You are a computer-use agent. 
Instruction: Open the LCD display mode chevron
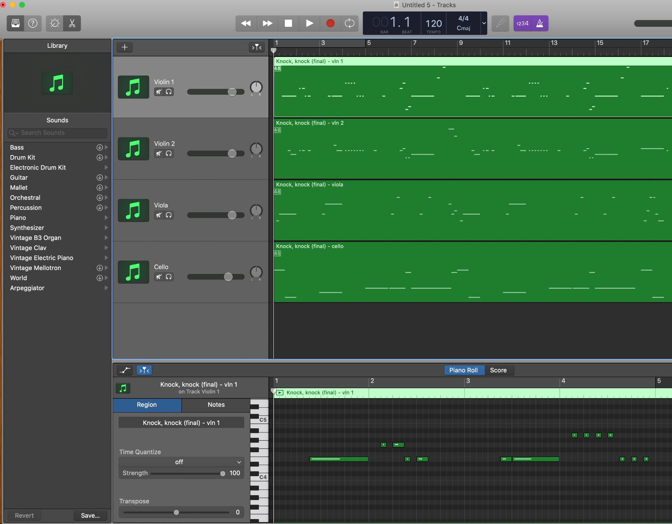(484, 23)
